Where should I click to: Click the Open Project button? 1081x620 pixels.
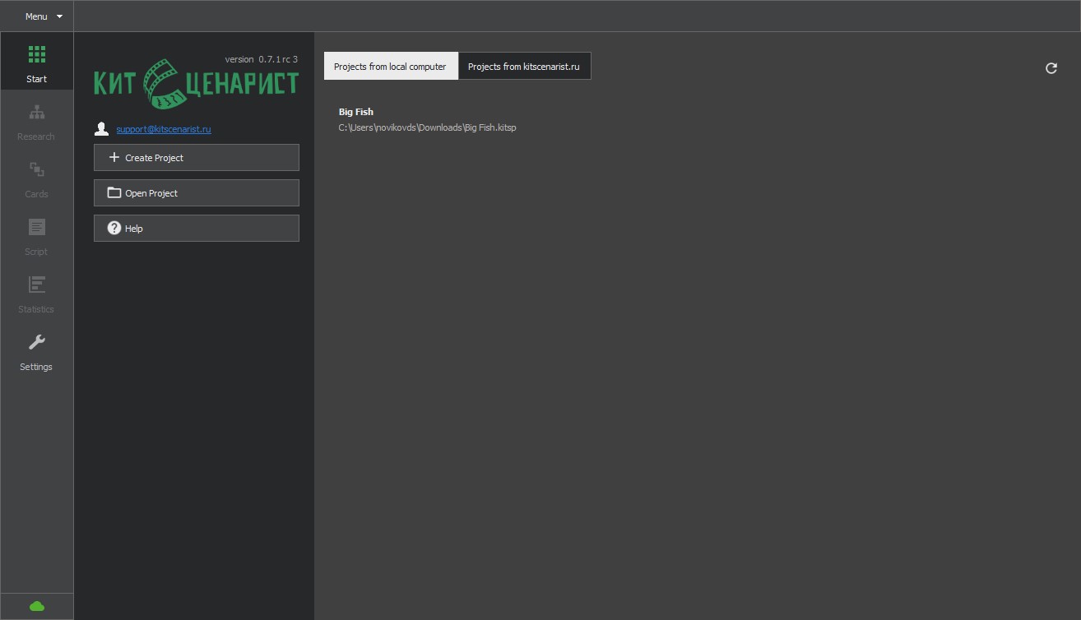(196, 193)
